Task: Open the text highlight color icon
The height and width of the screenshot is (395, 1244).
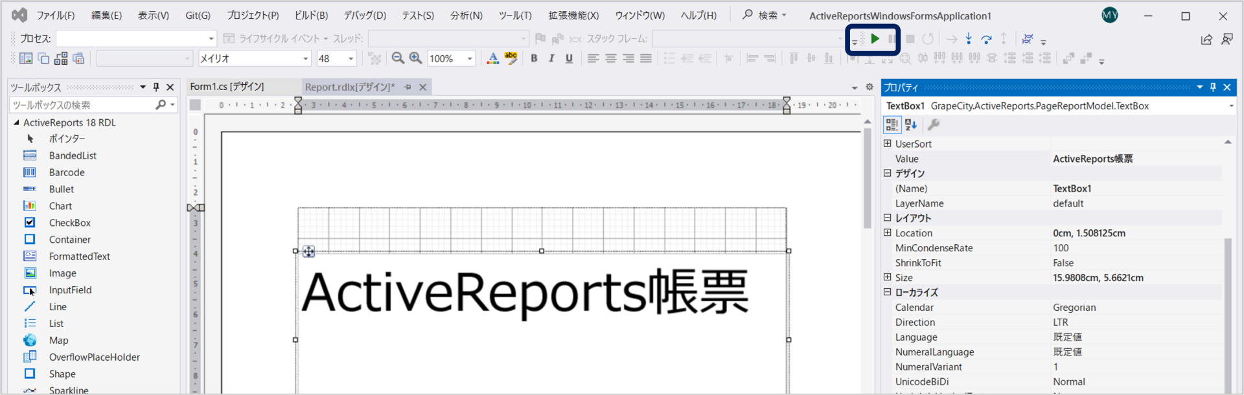Action: [511, 58]
